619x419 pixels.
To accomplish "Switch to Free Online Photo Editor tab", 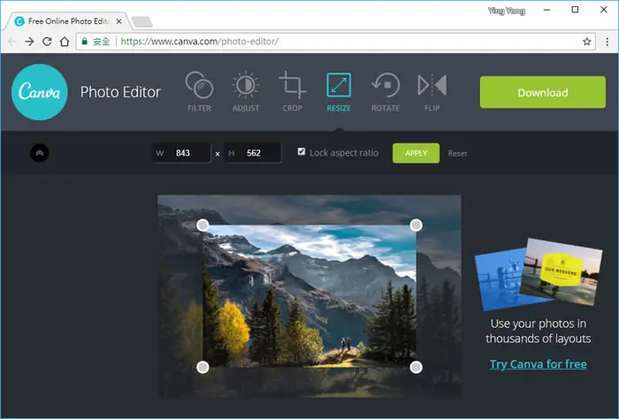I will (x=68, y=21).
